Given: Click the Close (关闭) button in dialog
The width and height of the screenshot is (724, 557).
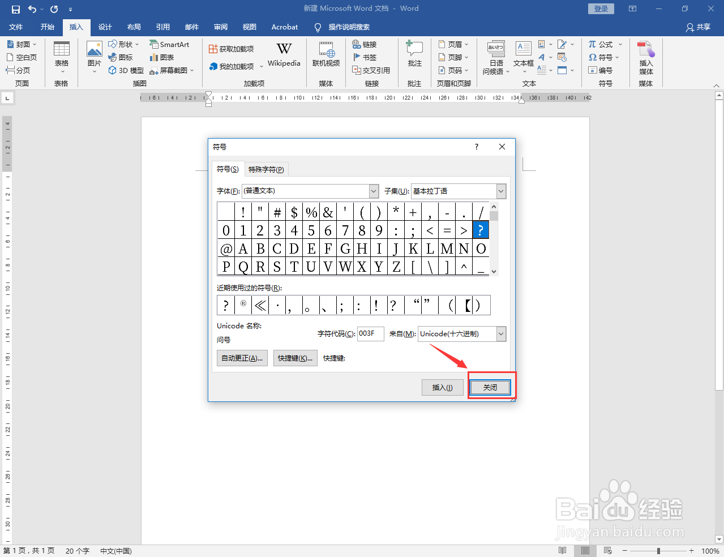Looking at the screenshot, I should (x=490, y=388).
